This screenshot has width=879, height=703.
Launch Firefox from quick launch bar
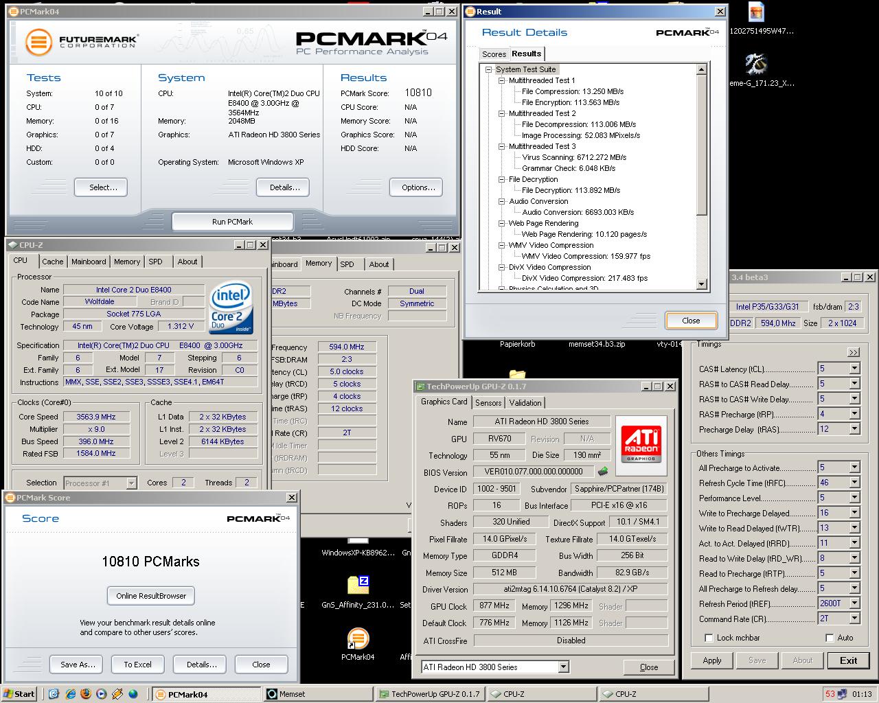85,694
